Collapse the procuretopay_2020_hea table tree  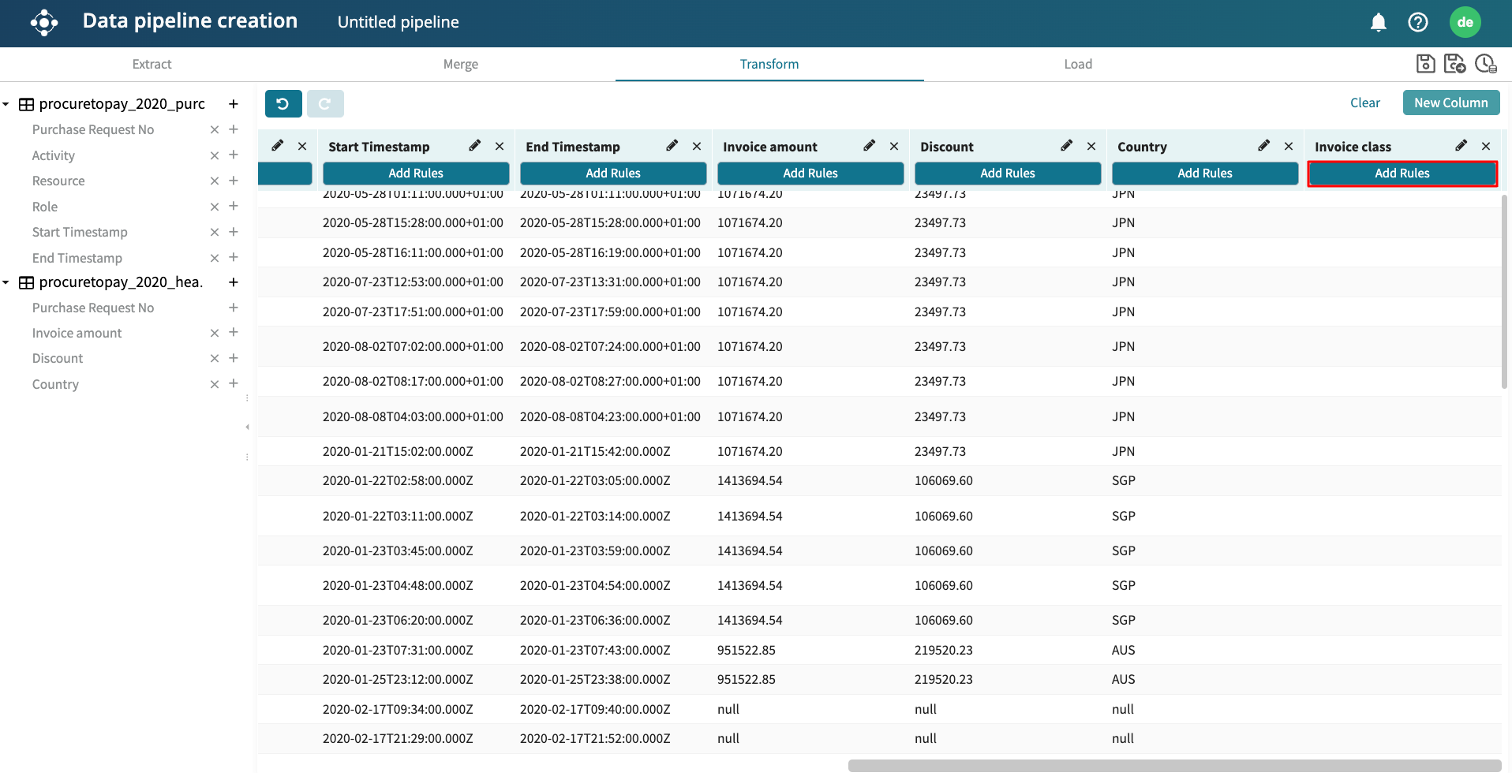(6, 282)
